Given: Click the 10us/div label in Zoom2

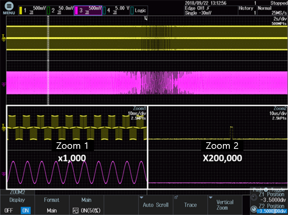Looking at the screenshot, I should pyautogui.click(x=278, y=114).
